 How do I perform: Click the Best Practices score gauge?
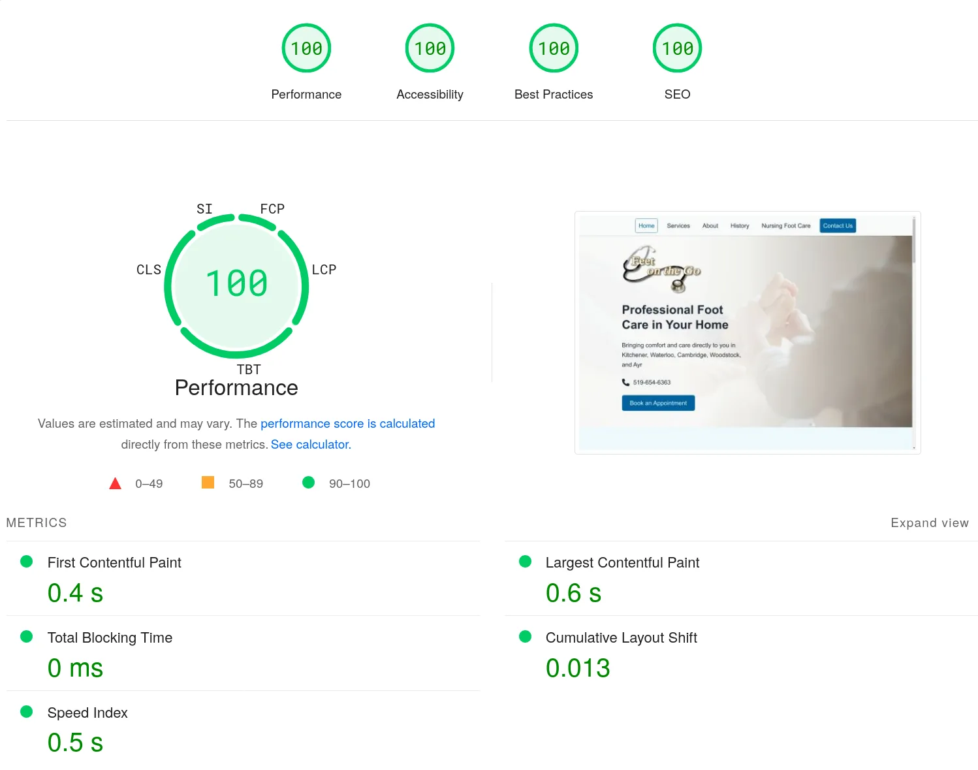coord(554,48)
